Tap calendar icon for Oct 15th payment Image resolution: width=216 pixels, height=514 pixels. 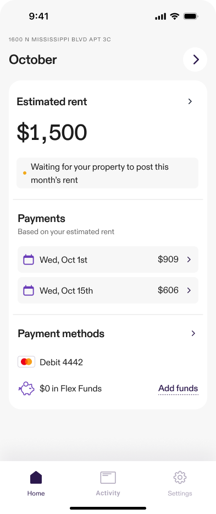click(x=29, y=290)
